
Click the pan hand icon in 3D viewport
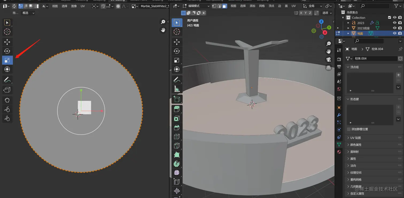(x=329, y=51)
